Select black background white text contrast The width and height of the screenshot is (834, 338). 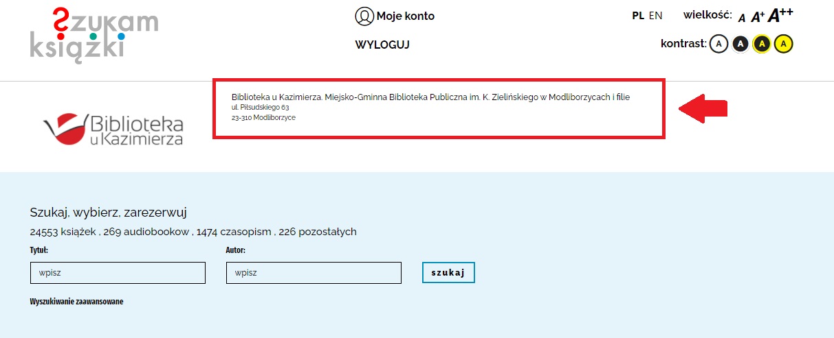740,44
